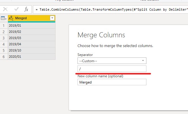The image size is (188, 114).
Task: Cancel formula edit with X icon
Action: [x=5, y=9]
